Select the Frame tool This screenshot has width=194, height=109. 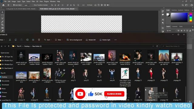point(2,28)
